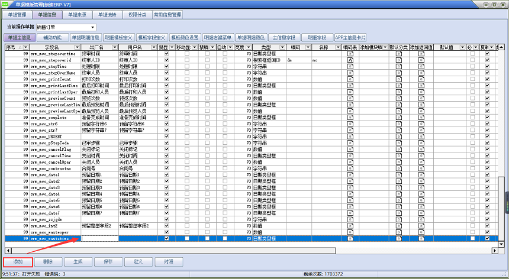Uncheck 复制 box for crm_mco_stepoverid row

[x=487, y=60]
